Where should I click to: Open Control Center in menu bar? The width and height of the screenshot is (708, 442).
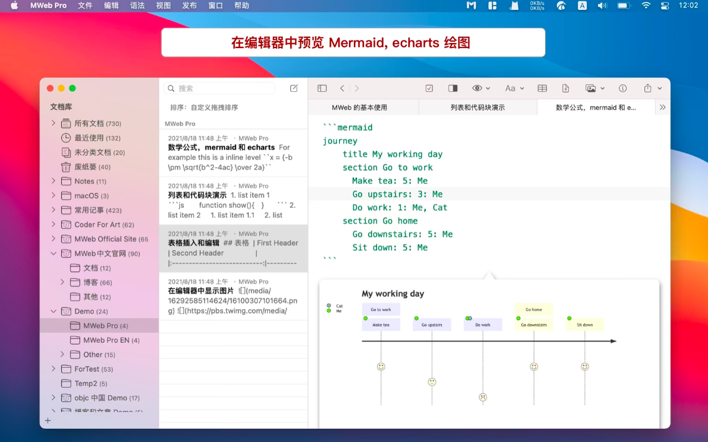(x=665, y=6)
